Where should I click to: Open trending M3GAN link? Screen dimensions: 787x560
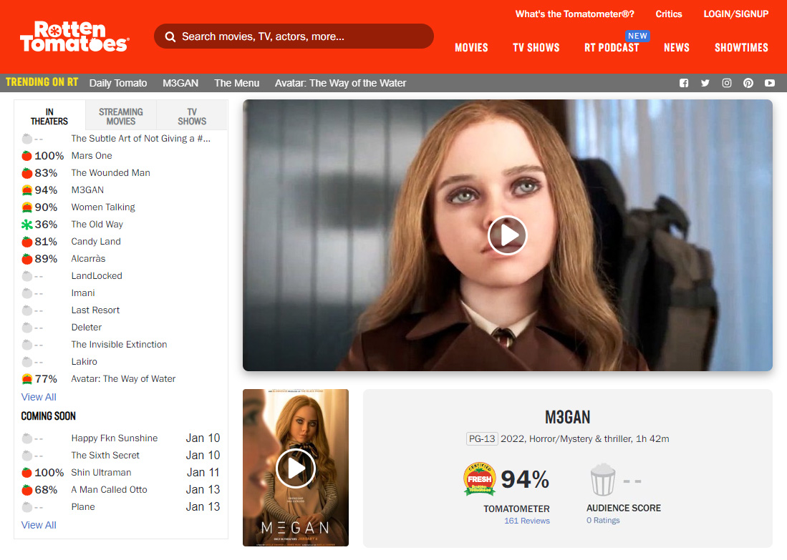click(x=180, y=83)
